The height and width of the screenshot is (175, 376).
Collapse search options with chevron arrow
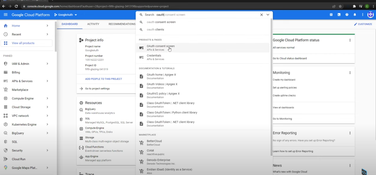click(x=268, y=15)
